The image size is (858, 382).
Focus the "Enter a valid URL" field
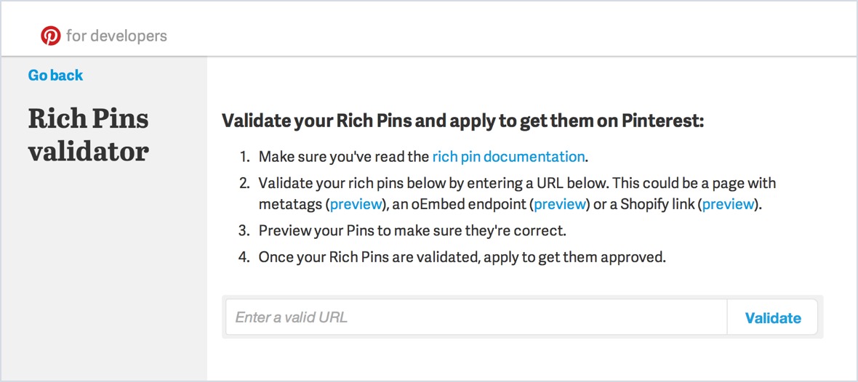coord(476,317)
